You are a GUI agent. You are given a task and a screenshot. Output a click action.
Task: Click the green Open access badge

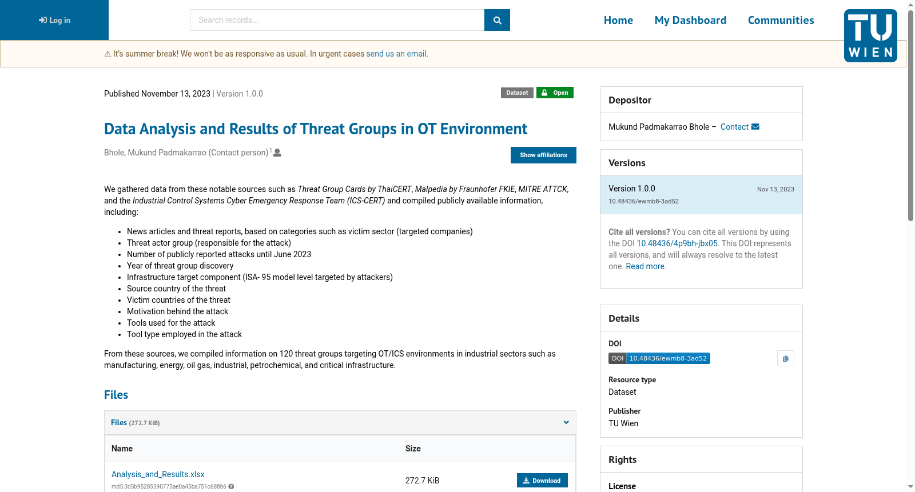pos(555,93)
